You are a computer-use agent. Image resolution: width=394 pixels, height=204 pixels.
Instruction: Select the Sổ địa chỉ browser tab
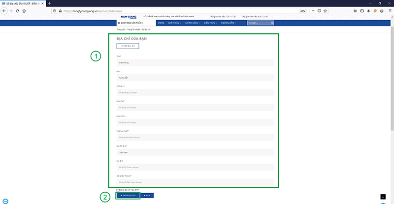[23, 3]
